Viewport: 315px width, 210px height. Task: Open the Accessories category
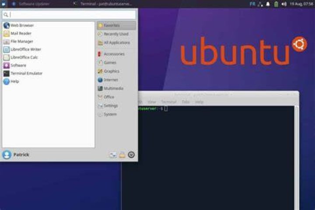(116, 54)
